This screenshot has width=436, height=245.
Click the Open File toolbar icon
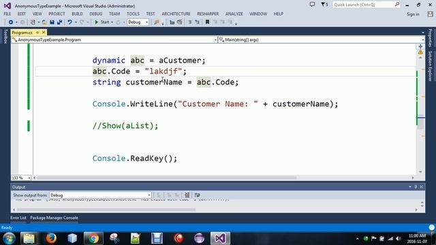coord(44,22)
